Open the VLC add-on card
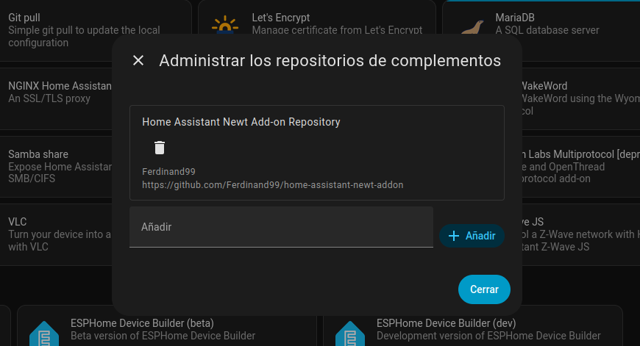This screenshot has height=346, width=640. [x=55, y=234]
